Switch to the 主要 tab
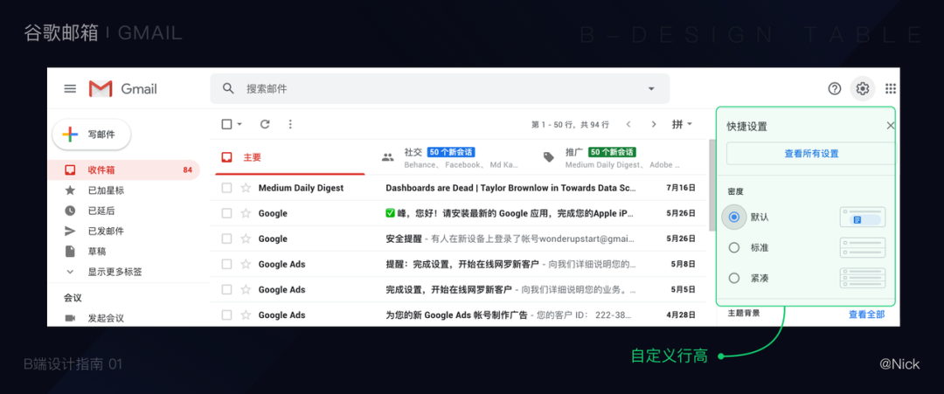944x394 pixels. click(x=288, y=157)
